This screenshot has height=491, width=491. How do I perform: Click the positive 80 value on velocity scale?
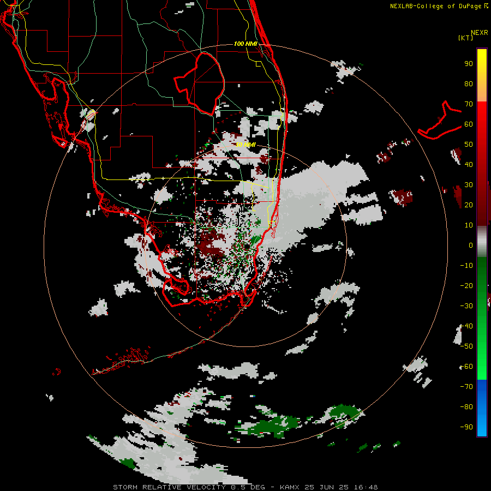coord(469,84)
